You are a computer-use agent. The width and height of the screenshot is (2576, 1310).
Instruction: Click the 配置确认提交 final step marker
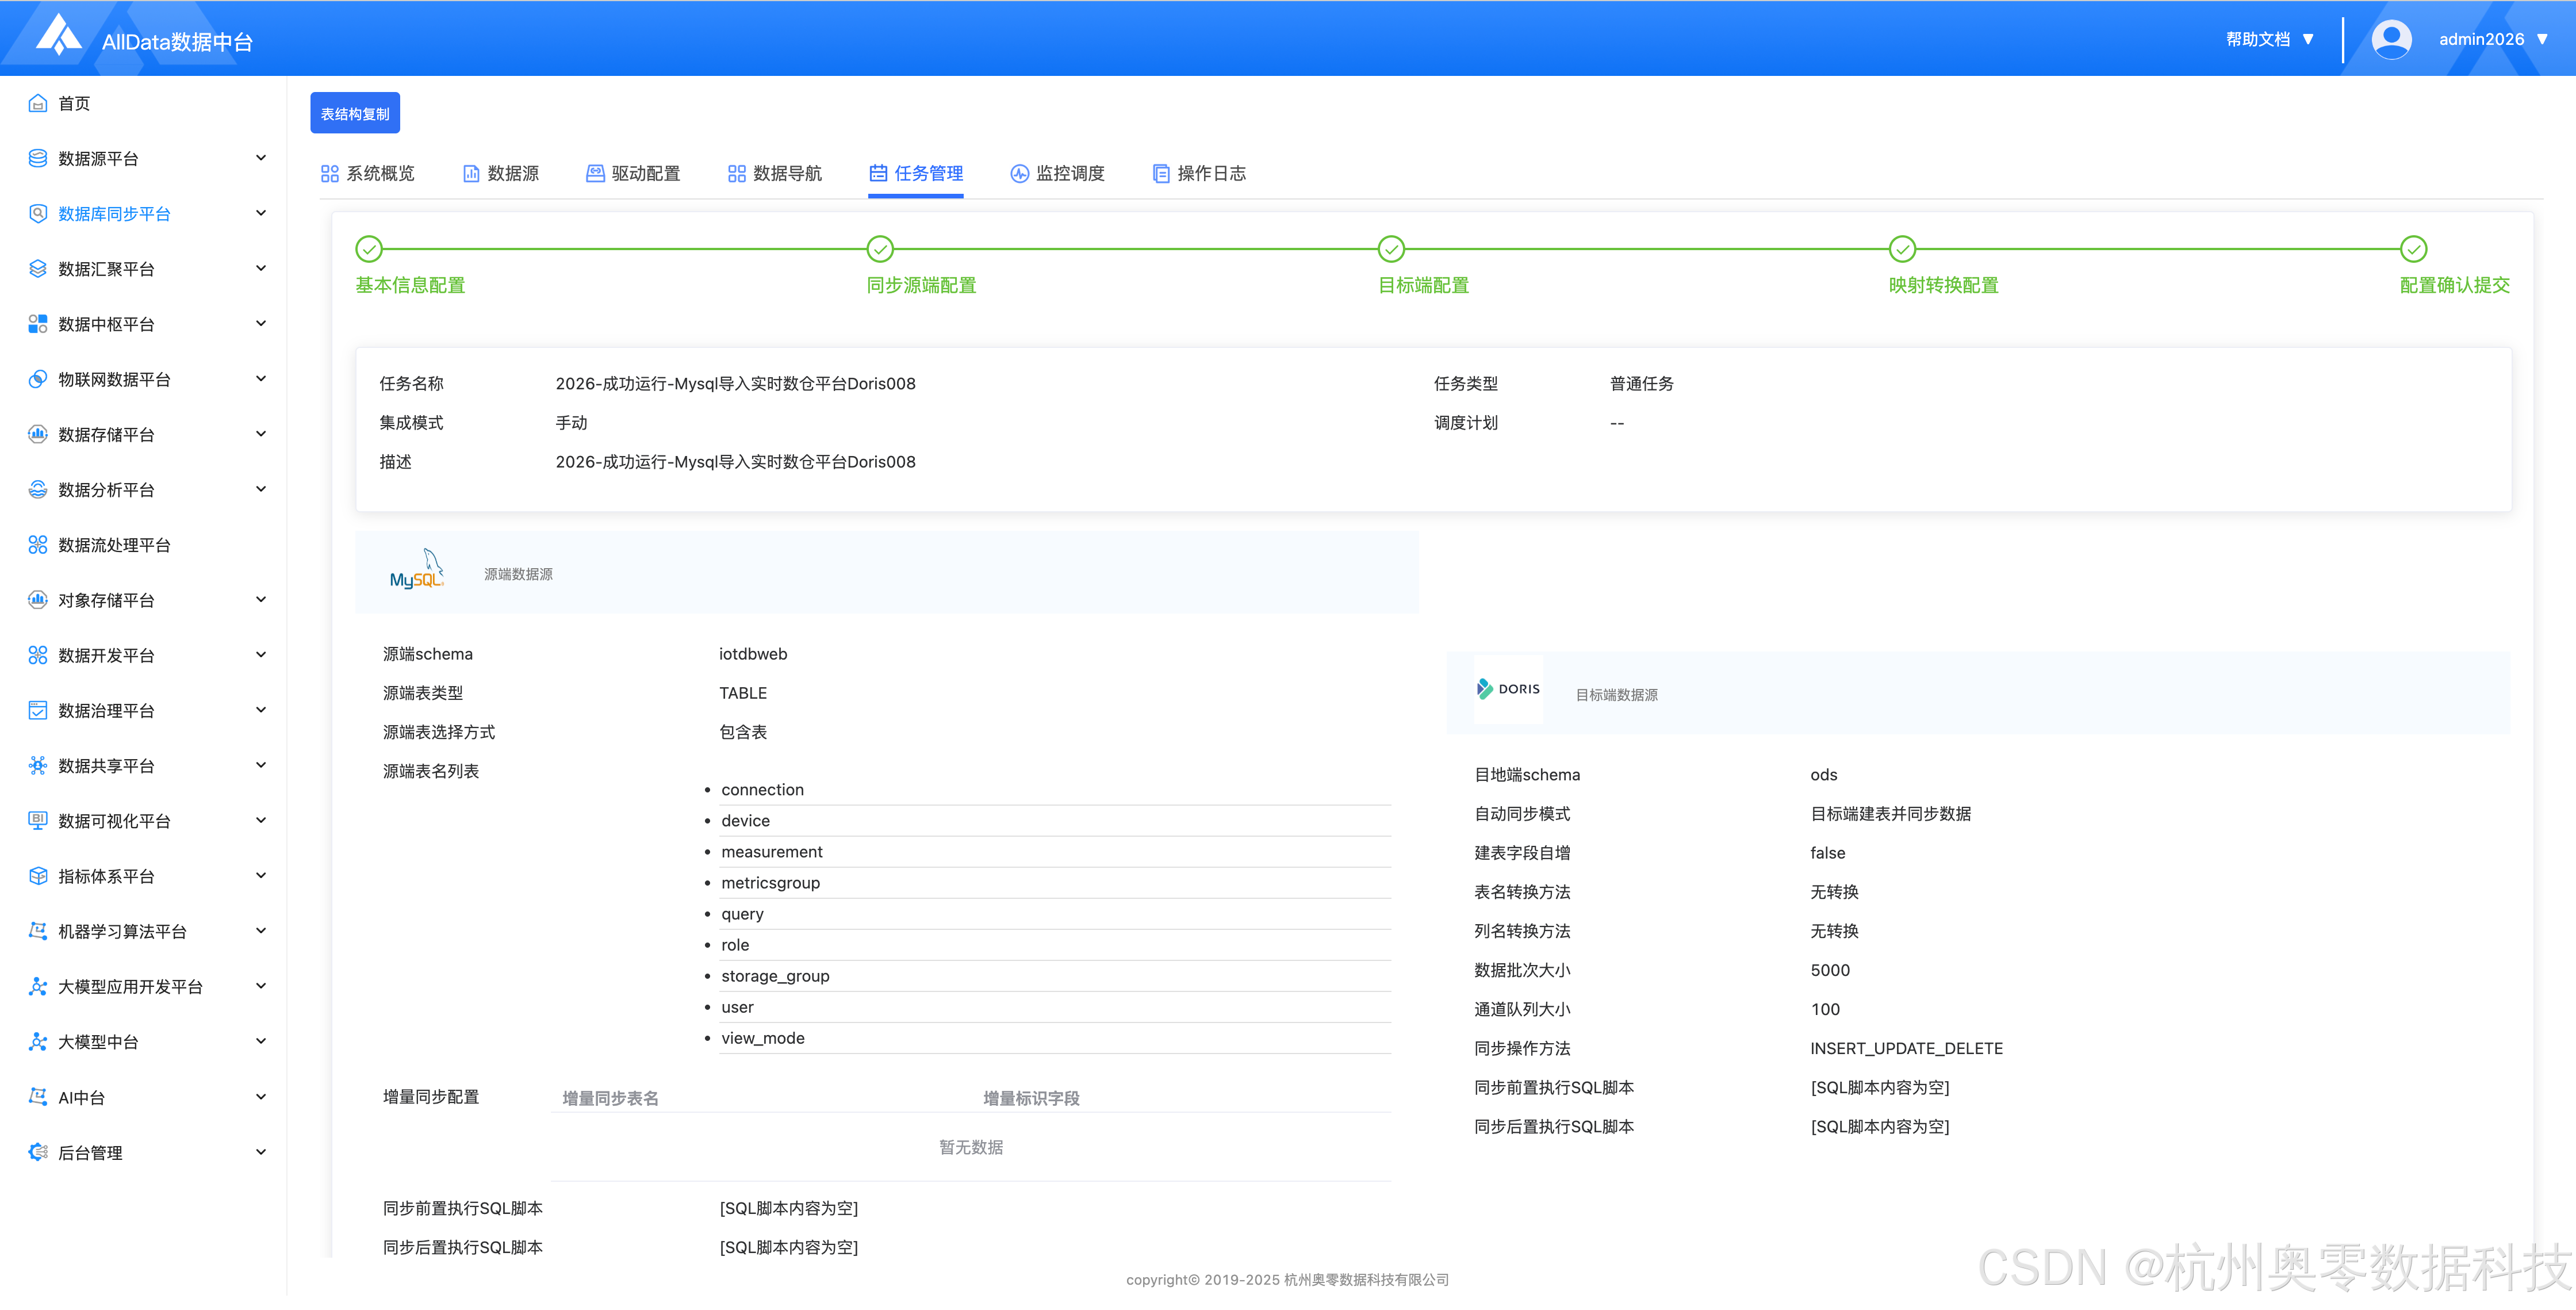(2413, 248)
